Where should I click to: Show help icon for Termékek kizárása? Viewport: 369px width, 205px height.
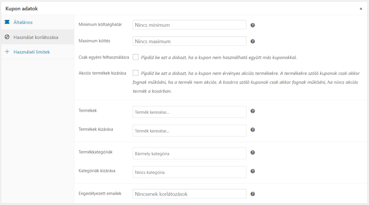pos(253,130)
